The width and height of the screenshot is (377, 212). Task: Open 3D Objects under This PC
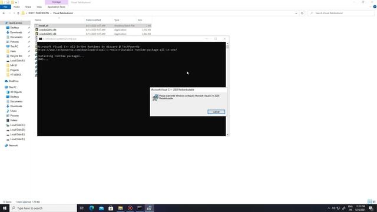tap(16, 92)
